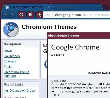Click the Google Chrome heading in dialog
The image size is (110, 98).
[75, 47]
